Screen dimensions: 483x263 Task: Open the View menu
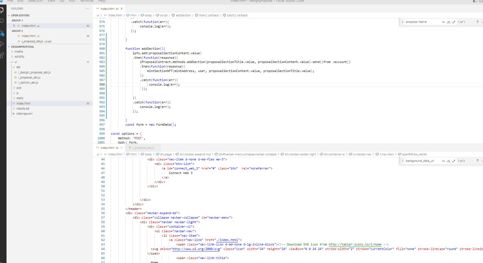tap(51, 1)
